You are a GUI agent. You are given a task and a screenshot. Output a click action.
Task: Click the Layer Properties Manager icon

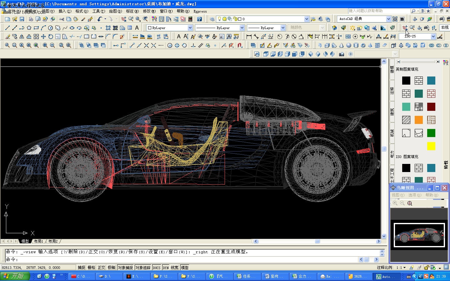212,19
